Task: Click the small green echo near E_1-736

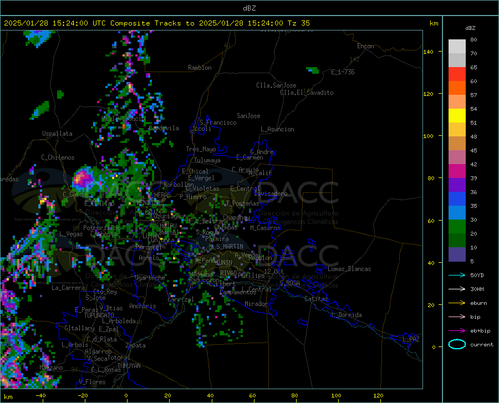Action: [313, 70]
